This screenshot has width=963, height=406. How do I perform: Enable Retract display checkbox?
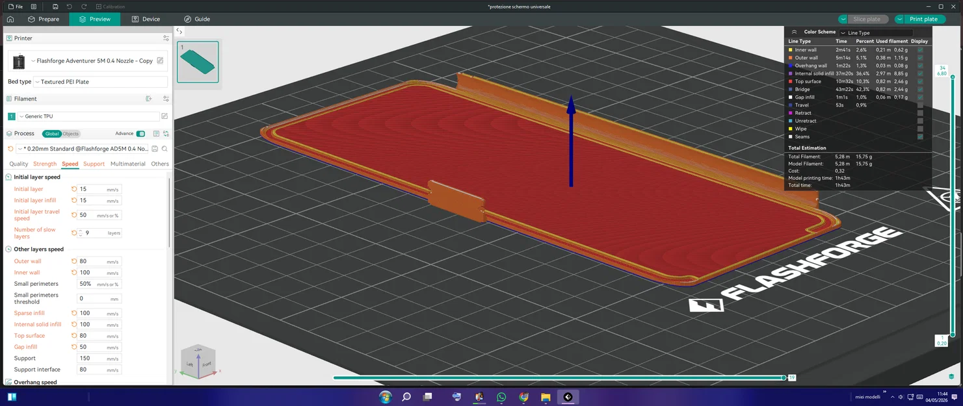[x=920, y=113]
